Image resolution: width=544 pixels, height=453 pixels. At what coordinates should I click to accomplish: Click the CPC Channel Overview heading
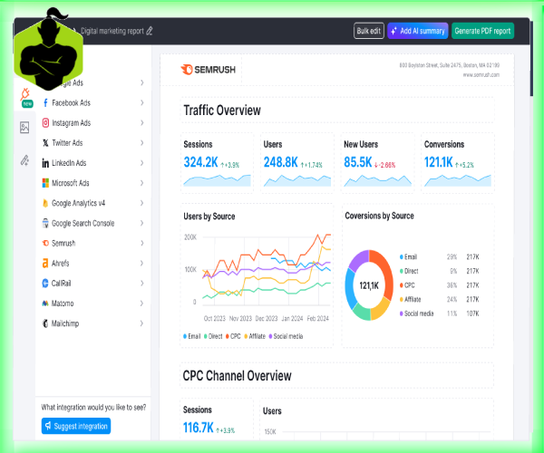[x=237, y=376]
